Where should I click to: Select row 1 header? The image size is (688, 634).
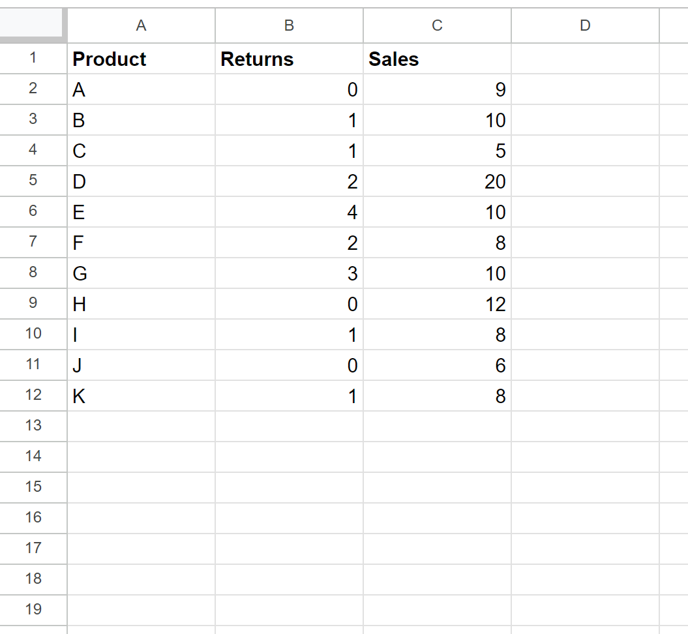pos(33,59)
